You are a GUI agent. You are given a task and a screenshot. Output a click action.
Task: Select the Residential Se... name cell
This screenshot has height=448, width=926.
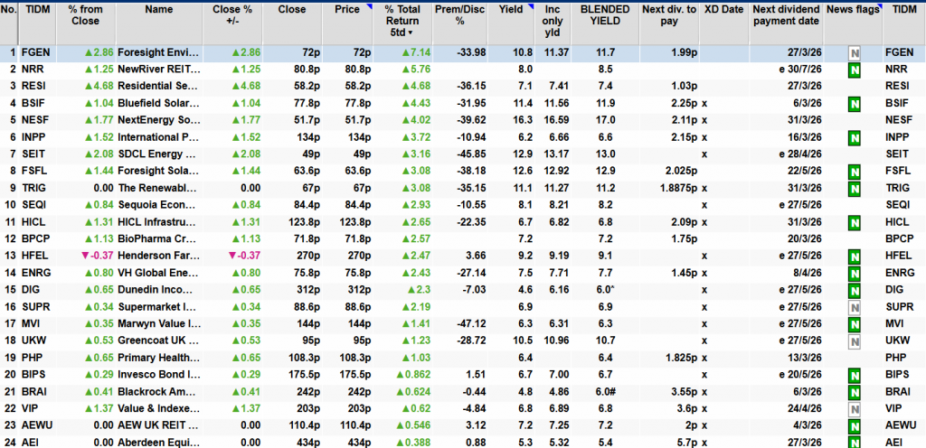coord(157,87)
